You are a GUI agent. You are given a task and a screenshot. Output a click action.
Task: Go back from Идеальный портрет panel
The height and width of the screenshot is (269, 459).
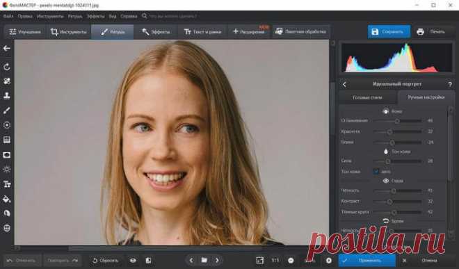click(344, 85)
